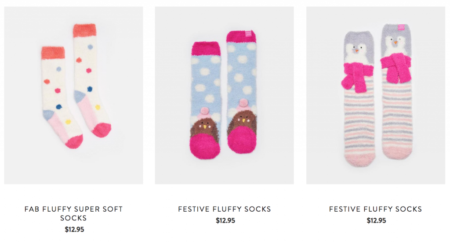Open the polka dot socks product image
The height and width of the screenshot is (242, 450).
(x=73, y=95)
